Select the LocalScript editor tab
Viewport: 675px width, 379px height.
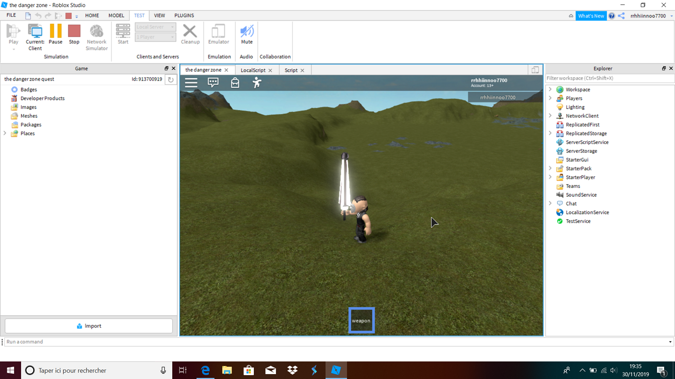coord(253,70)
